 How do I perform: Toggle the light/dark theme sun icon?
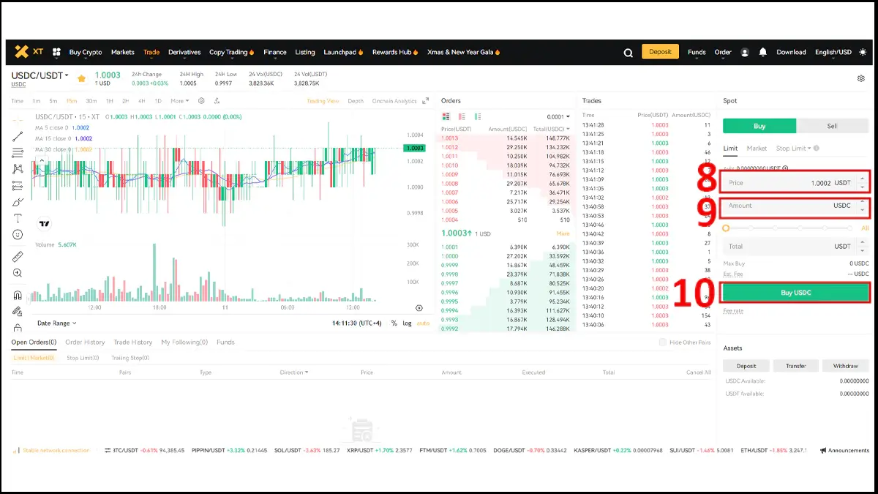pyautogui.click(x=863, y=52)
